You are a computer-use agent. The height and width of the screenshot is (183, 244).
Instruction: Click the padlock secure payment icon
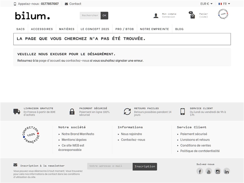click(x=72, y=112)
